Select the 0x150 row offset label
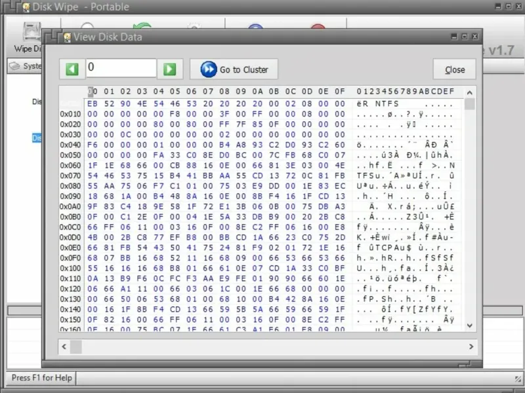 coord(70,320)
